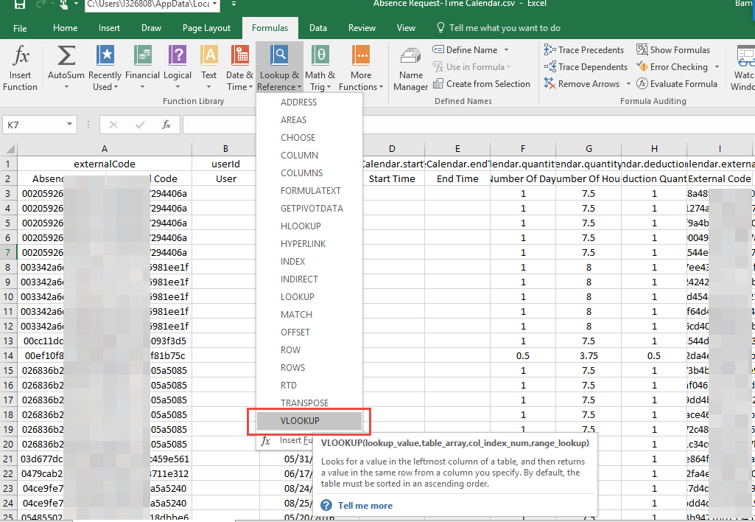Click the confirm checkmark in formula bar

140,125
